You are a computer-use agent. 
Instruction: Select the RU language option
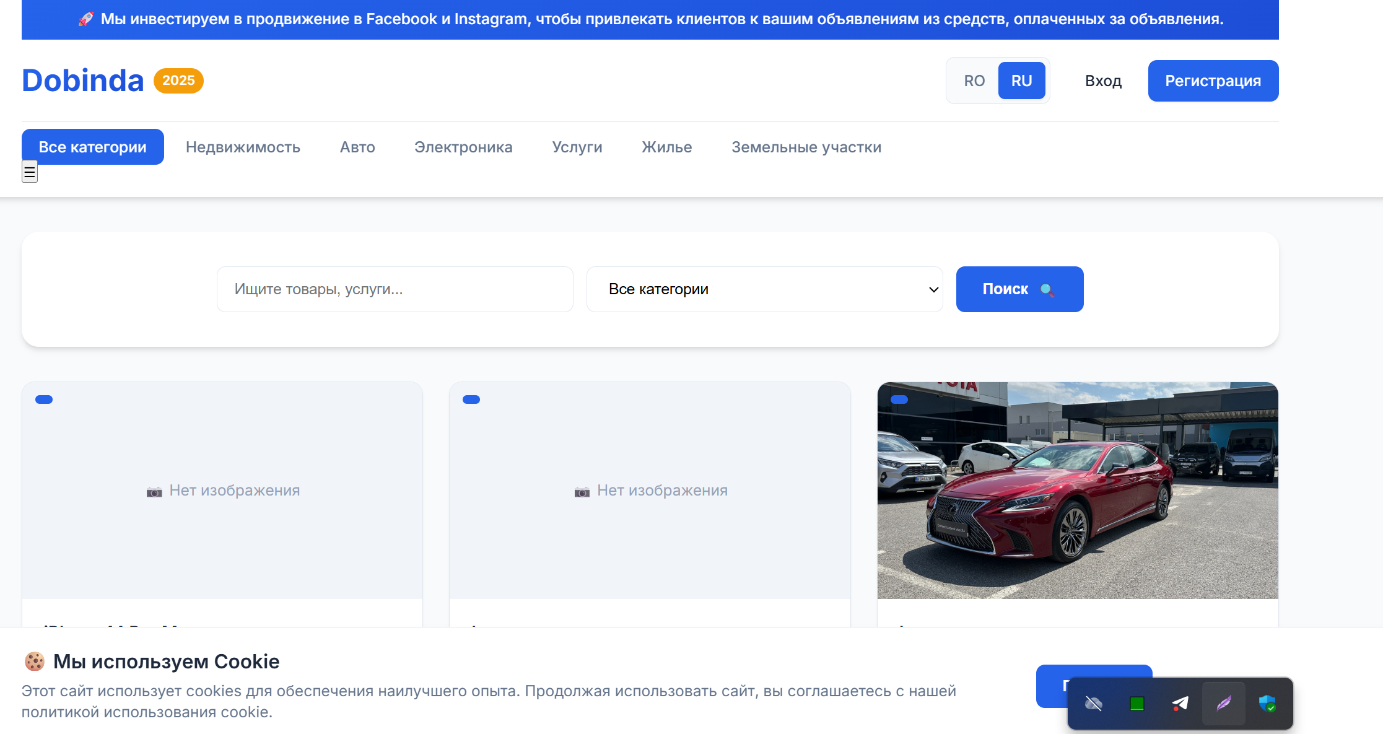click(1021, 81)
